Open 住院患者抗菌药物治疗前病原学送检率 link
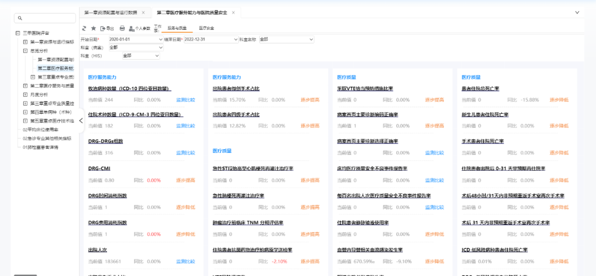This screenshot has height=276, width=596. [x=252, y=250]
